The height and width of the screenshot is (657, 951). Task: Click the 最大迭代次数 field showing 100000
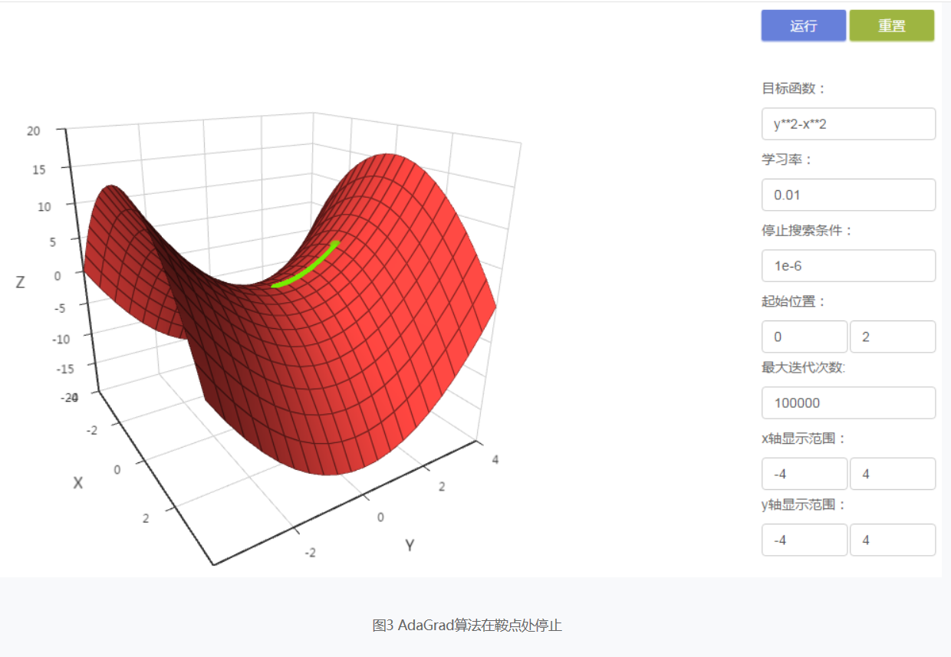pos(848,402)
